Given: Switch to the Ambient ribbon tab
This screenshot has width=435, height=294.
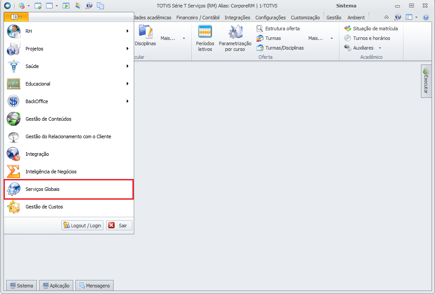Looking at the screenshot, I should [x=356, y=18].
